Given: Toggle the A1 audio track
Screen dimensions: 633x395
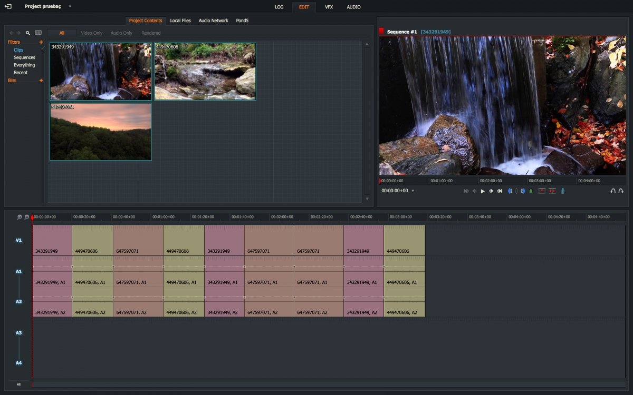Looking at the screenshot, I should click(x=18, y=272).
